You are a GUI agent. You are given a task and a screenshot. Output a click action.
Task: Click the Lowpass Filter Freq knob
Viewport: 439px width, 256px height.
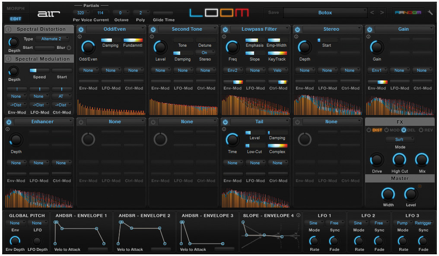pyautogui.click(x=232, y=47)
